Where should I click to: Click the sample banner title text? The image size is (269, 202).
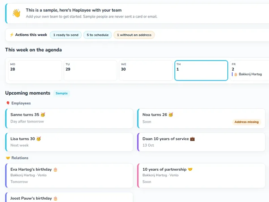[x=74, y=10]
